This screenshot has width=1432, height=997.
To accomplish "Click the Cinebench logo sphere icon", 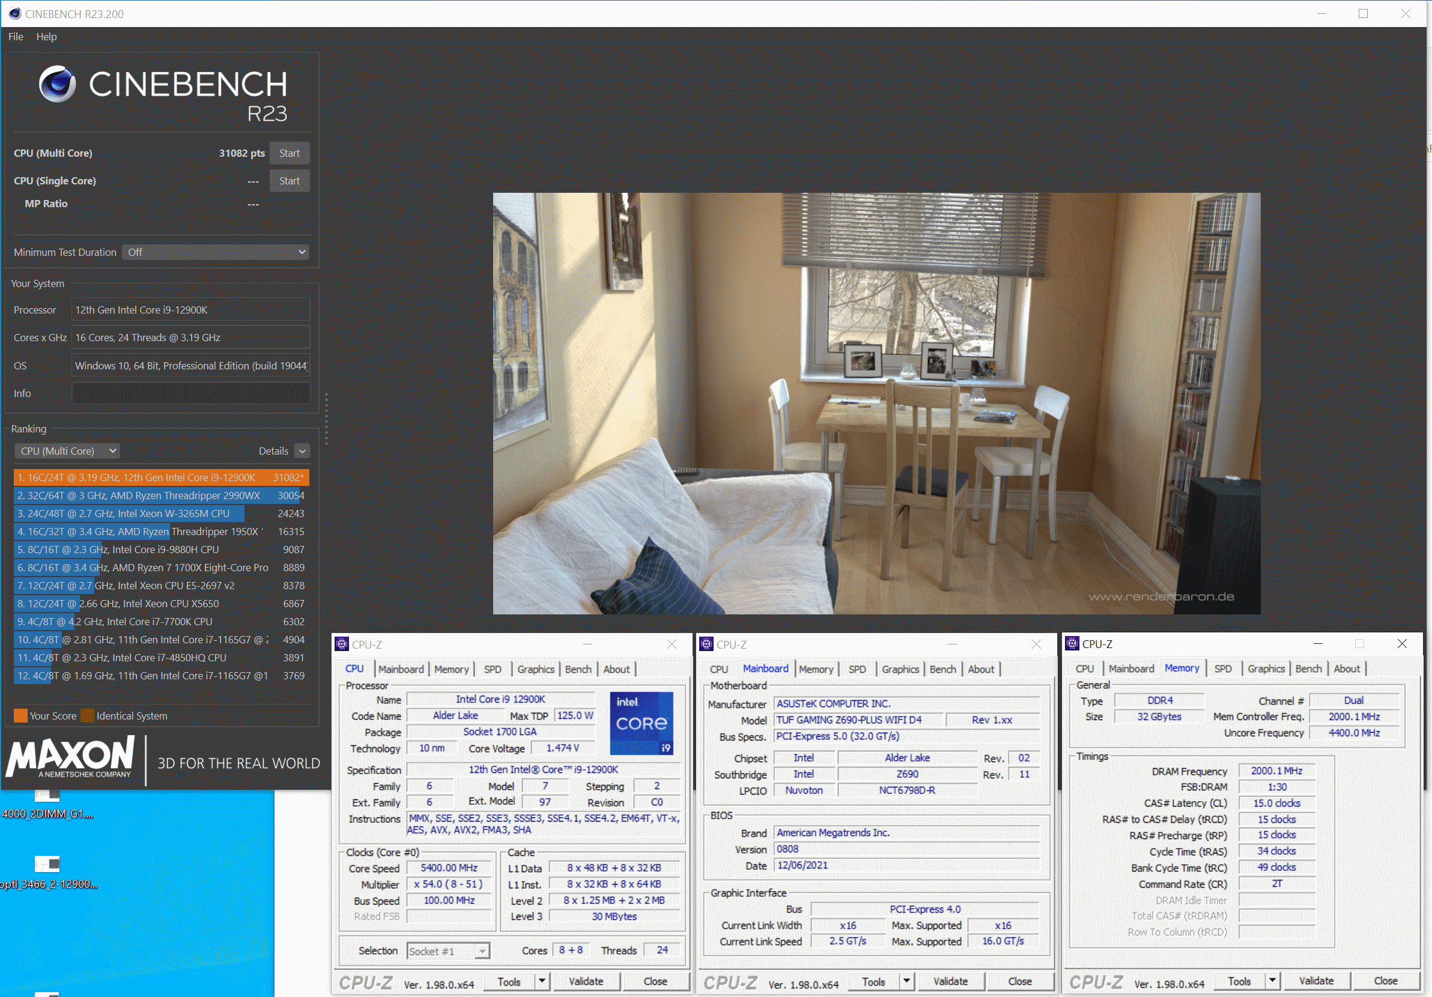I will [58, 83].
